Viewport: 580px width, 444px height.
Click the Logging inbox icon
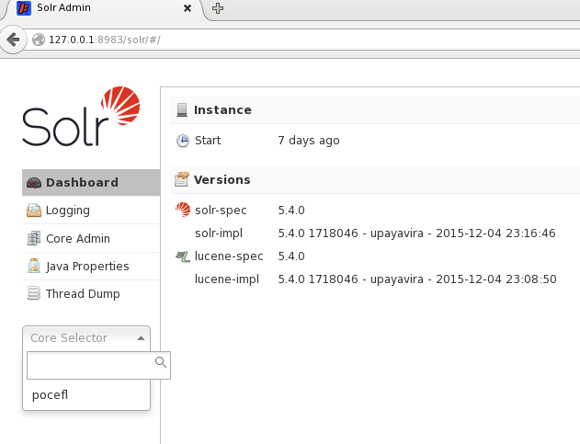coord(34,211)
